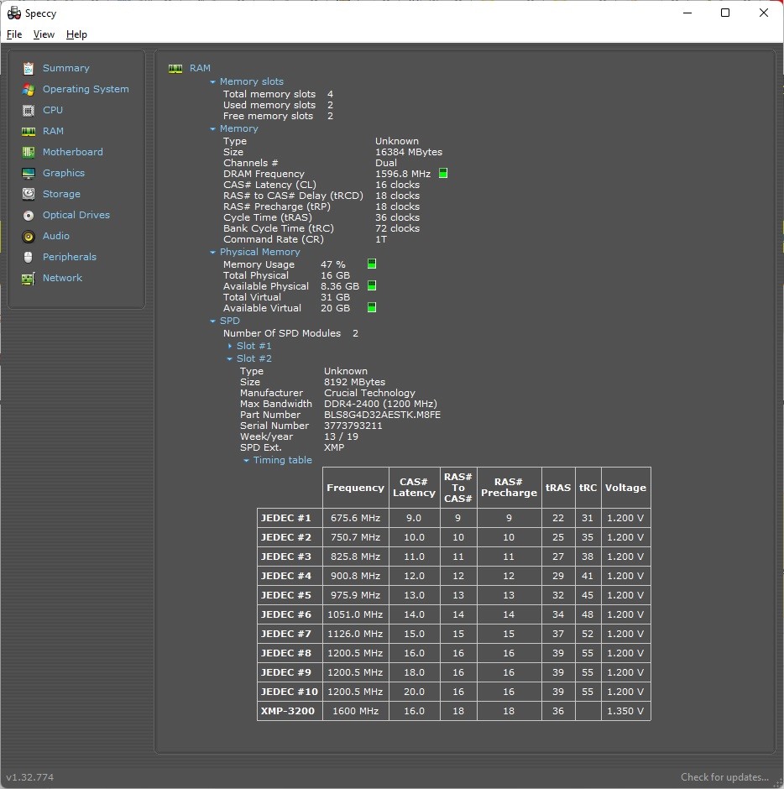784x789 pixels.
Task: Open the View menu
Action: pos(44,34)
